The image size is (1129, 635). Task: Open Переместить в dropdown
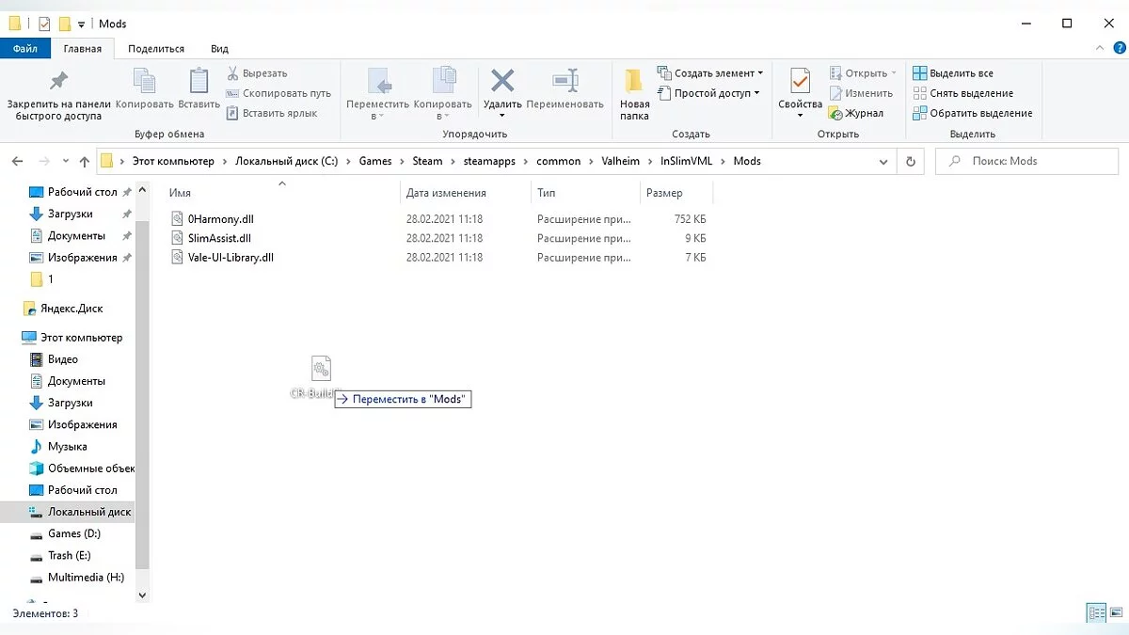click(378, 95)
